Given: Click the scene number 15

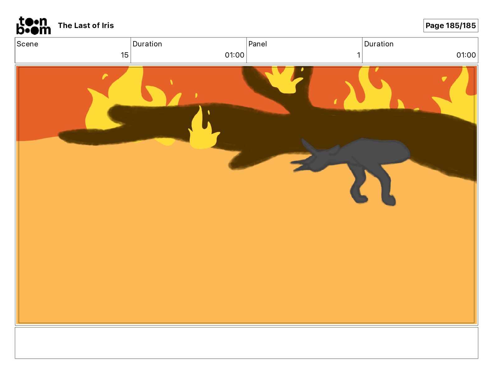Looking at the screenshot, I should coord(124,55).
